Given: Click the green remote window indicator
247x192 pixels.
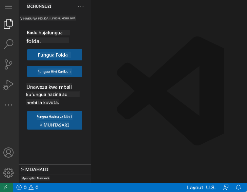Looking at the screenshot, I should tap(6, 188).
